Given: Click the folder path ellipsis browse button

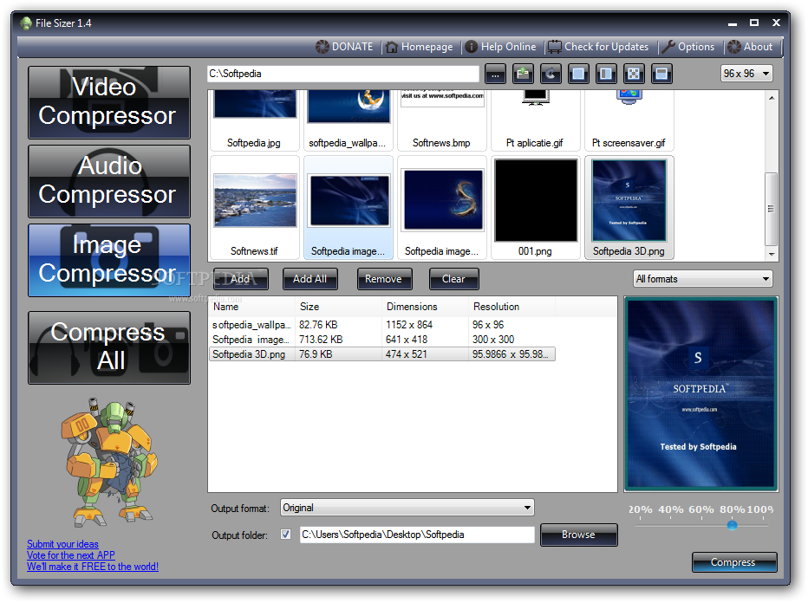Looking at the screenshot, I should [x=495, y=75].
